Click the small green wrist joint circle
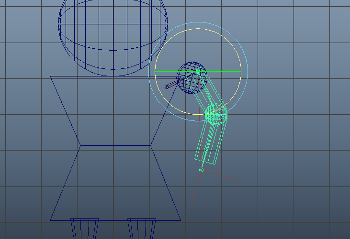Viewport: 350px width, 239px height. (x=201, y=170)
